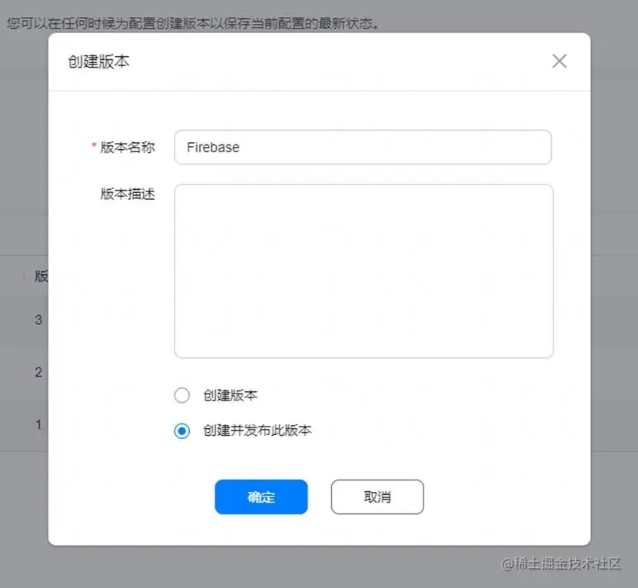Select the 创建版本 radio button
This screenshot has width=638, height=588.
pos(182,395)
